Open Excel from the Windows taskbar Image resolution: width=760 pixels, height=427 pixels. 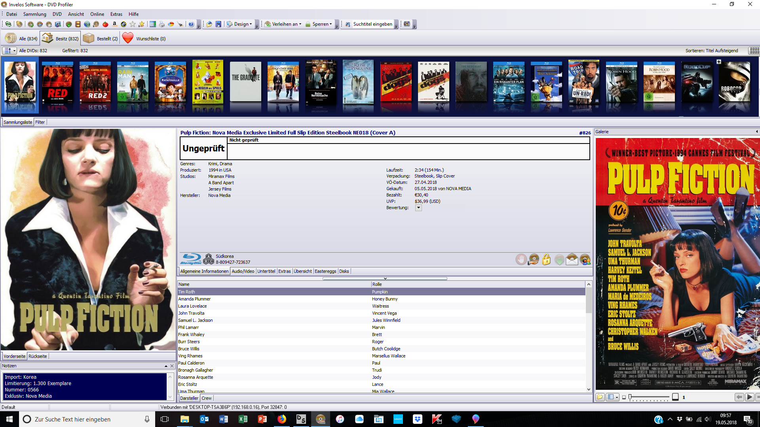pos(243,419)
